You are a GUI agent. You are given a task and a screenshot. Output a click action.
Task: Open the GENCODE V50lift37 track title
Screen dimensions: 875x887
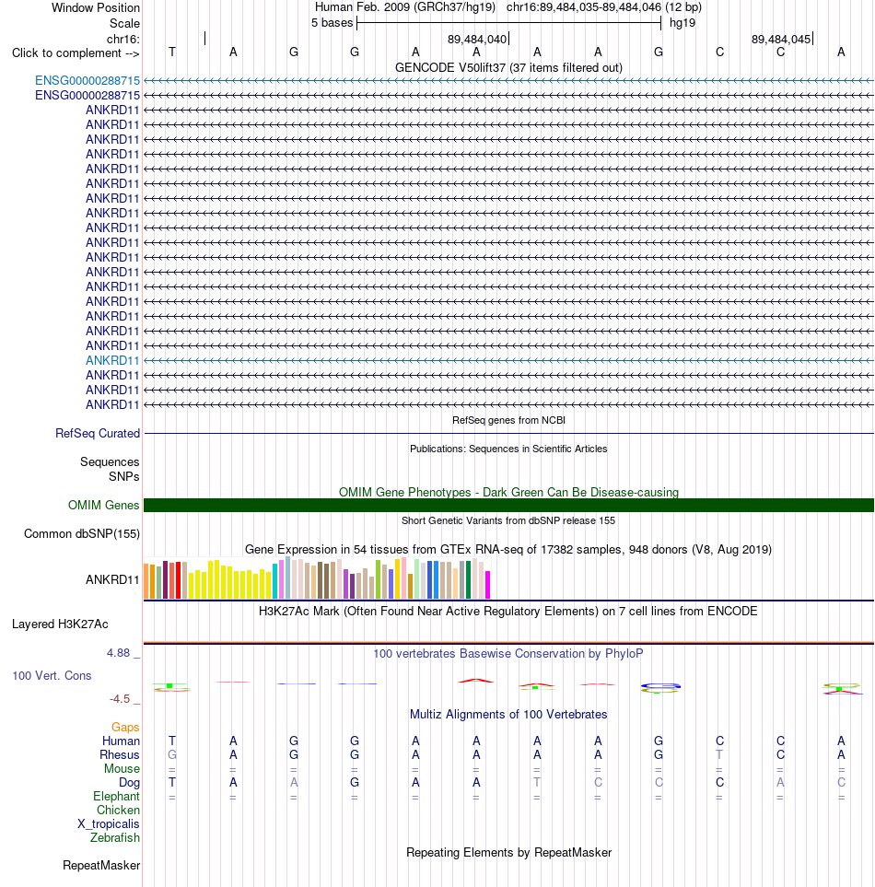point(508,68)
